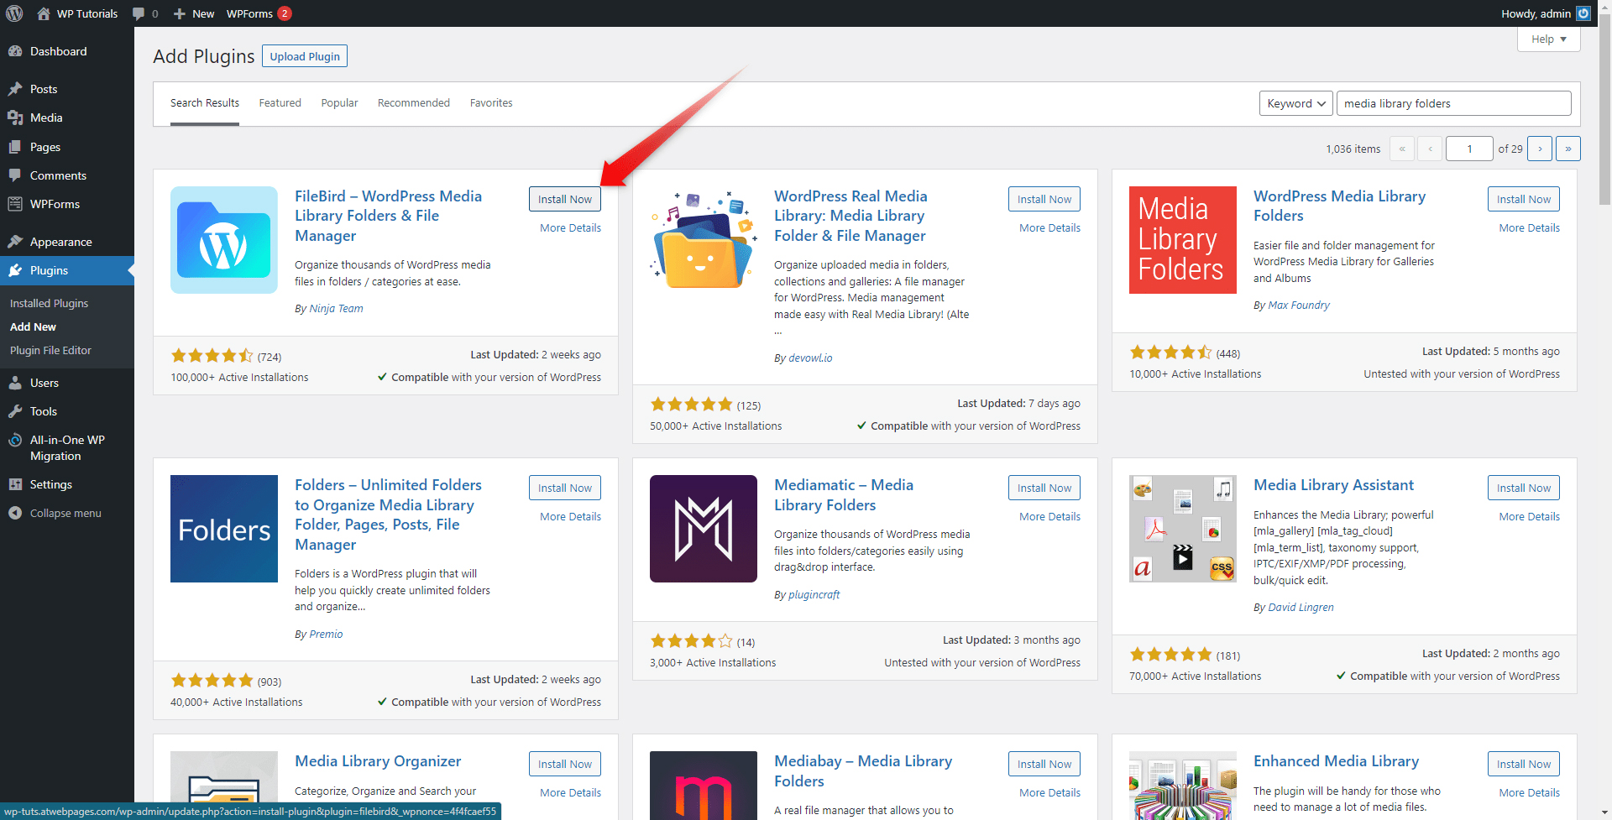The height and width of the screenshot is (820, 1612).
Task: Install Mediabay plugin now
Action: pyautogui.click(x=1044, y=764)
